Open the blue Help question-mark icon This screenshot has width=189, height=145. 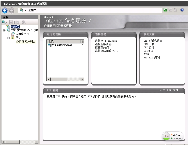[182, 10]
